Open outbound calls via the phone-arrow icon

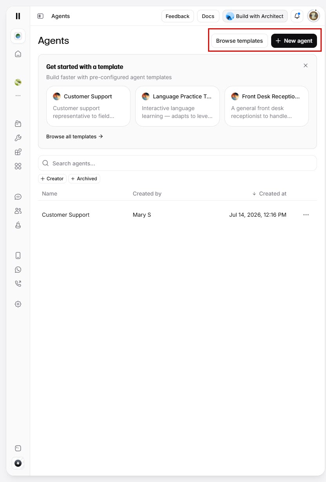click(x=18, y=284)
